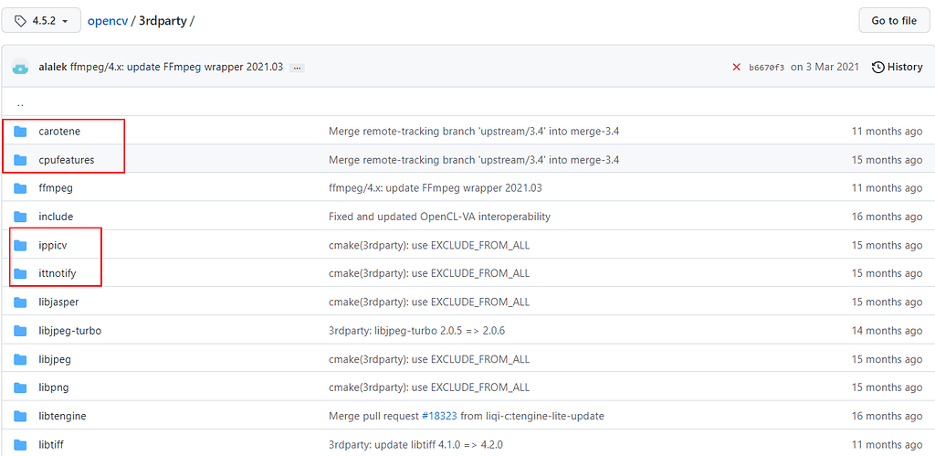The width and height of the screenshot is (935, 456).
Task: Click the libtiff folder icon
Action: pyautogui.click(x=20, y=444)
